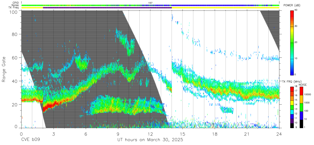The height and width of the screenshot is (145, 314).
Task: Click the 'NOISE' legend title
Action: [303, 85]
